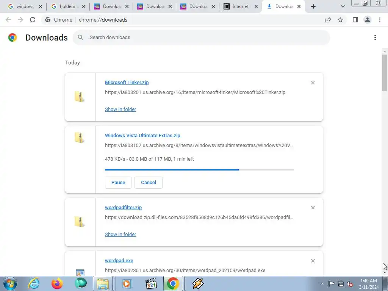Click the muted volume tray icon
Viewport: 388px width, 291px height.
coord(350,284)
